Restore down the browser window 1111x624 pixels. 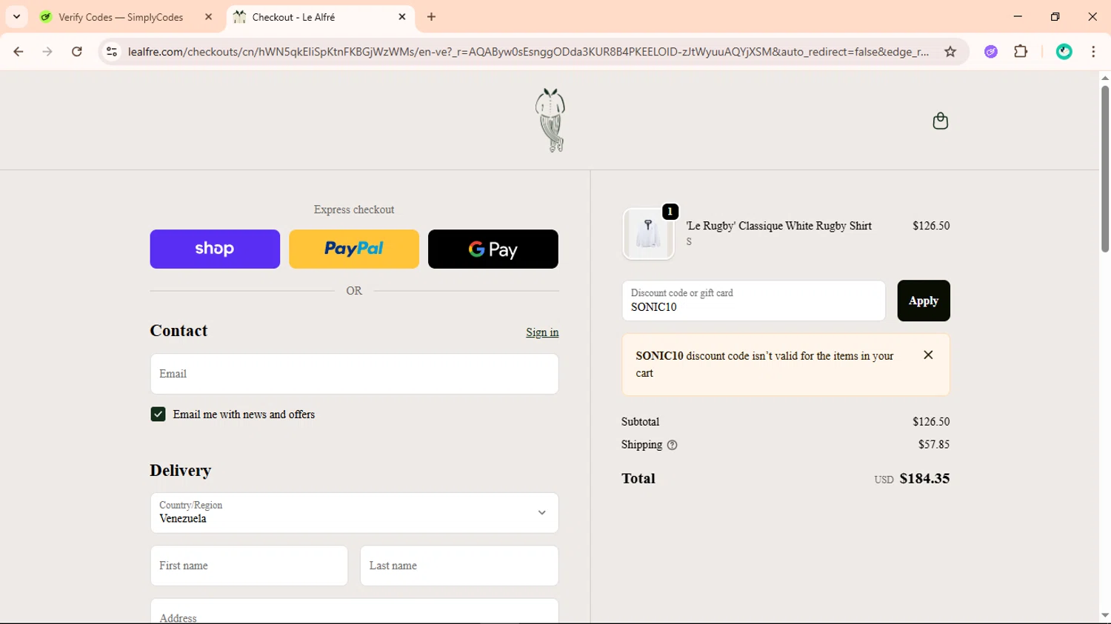coord(1055,16)
